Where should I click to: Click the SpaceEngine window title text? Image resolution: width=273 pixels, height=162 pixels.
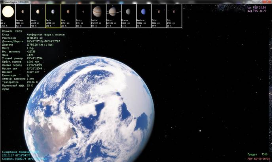(x=17, y=2)
